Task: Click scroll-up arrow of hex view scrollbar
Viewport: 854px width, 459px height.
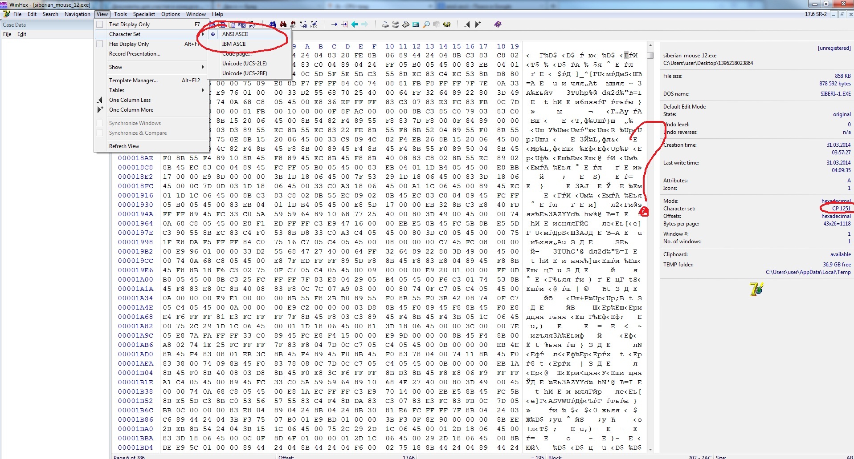Action: pyautogui.click(x=650, y=46)
